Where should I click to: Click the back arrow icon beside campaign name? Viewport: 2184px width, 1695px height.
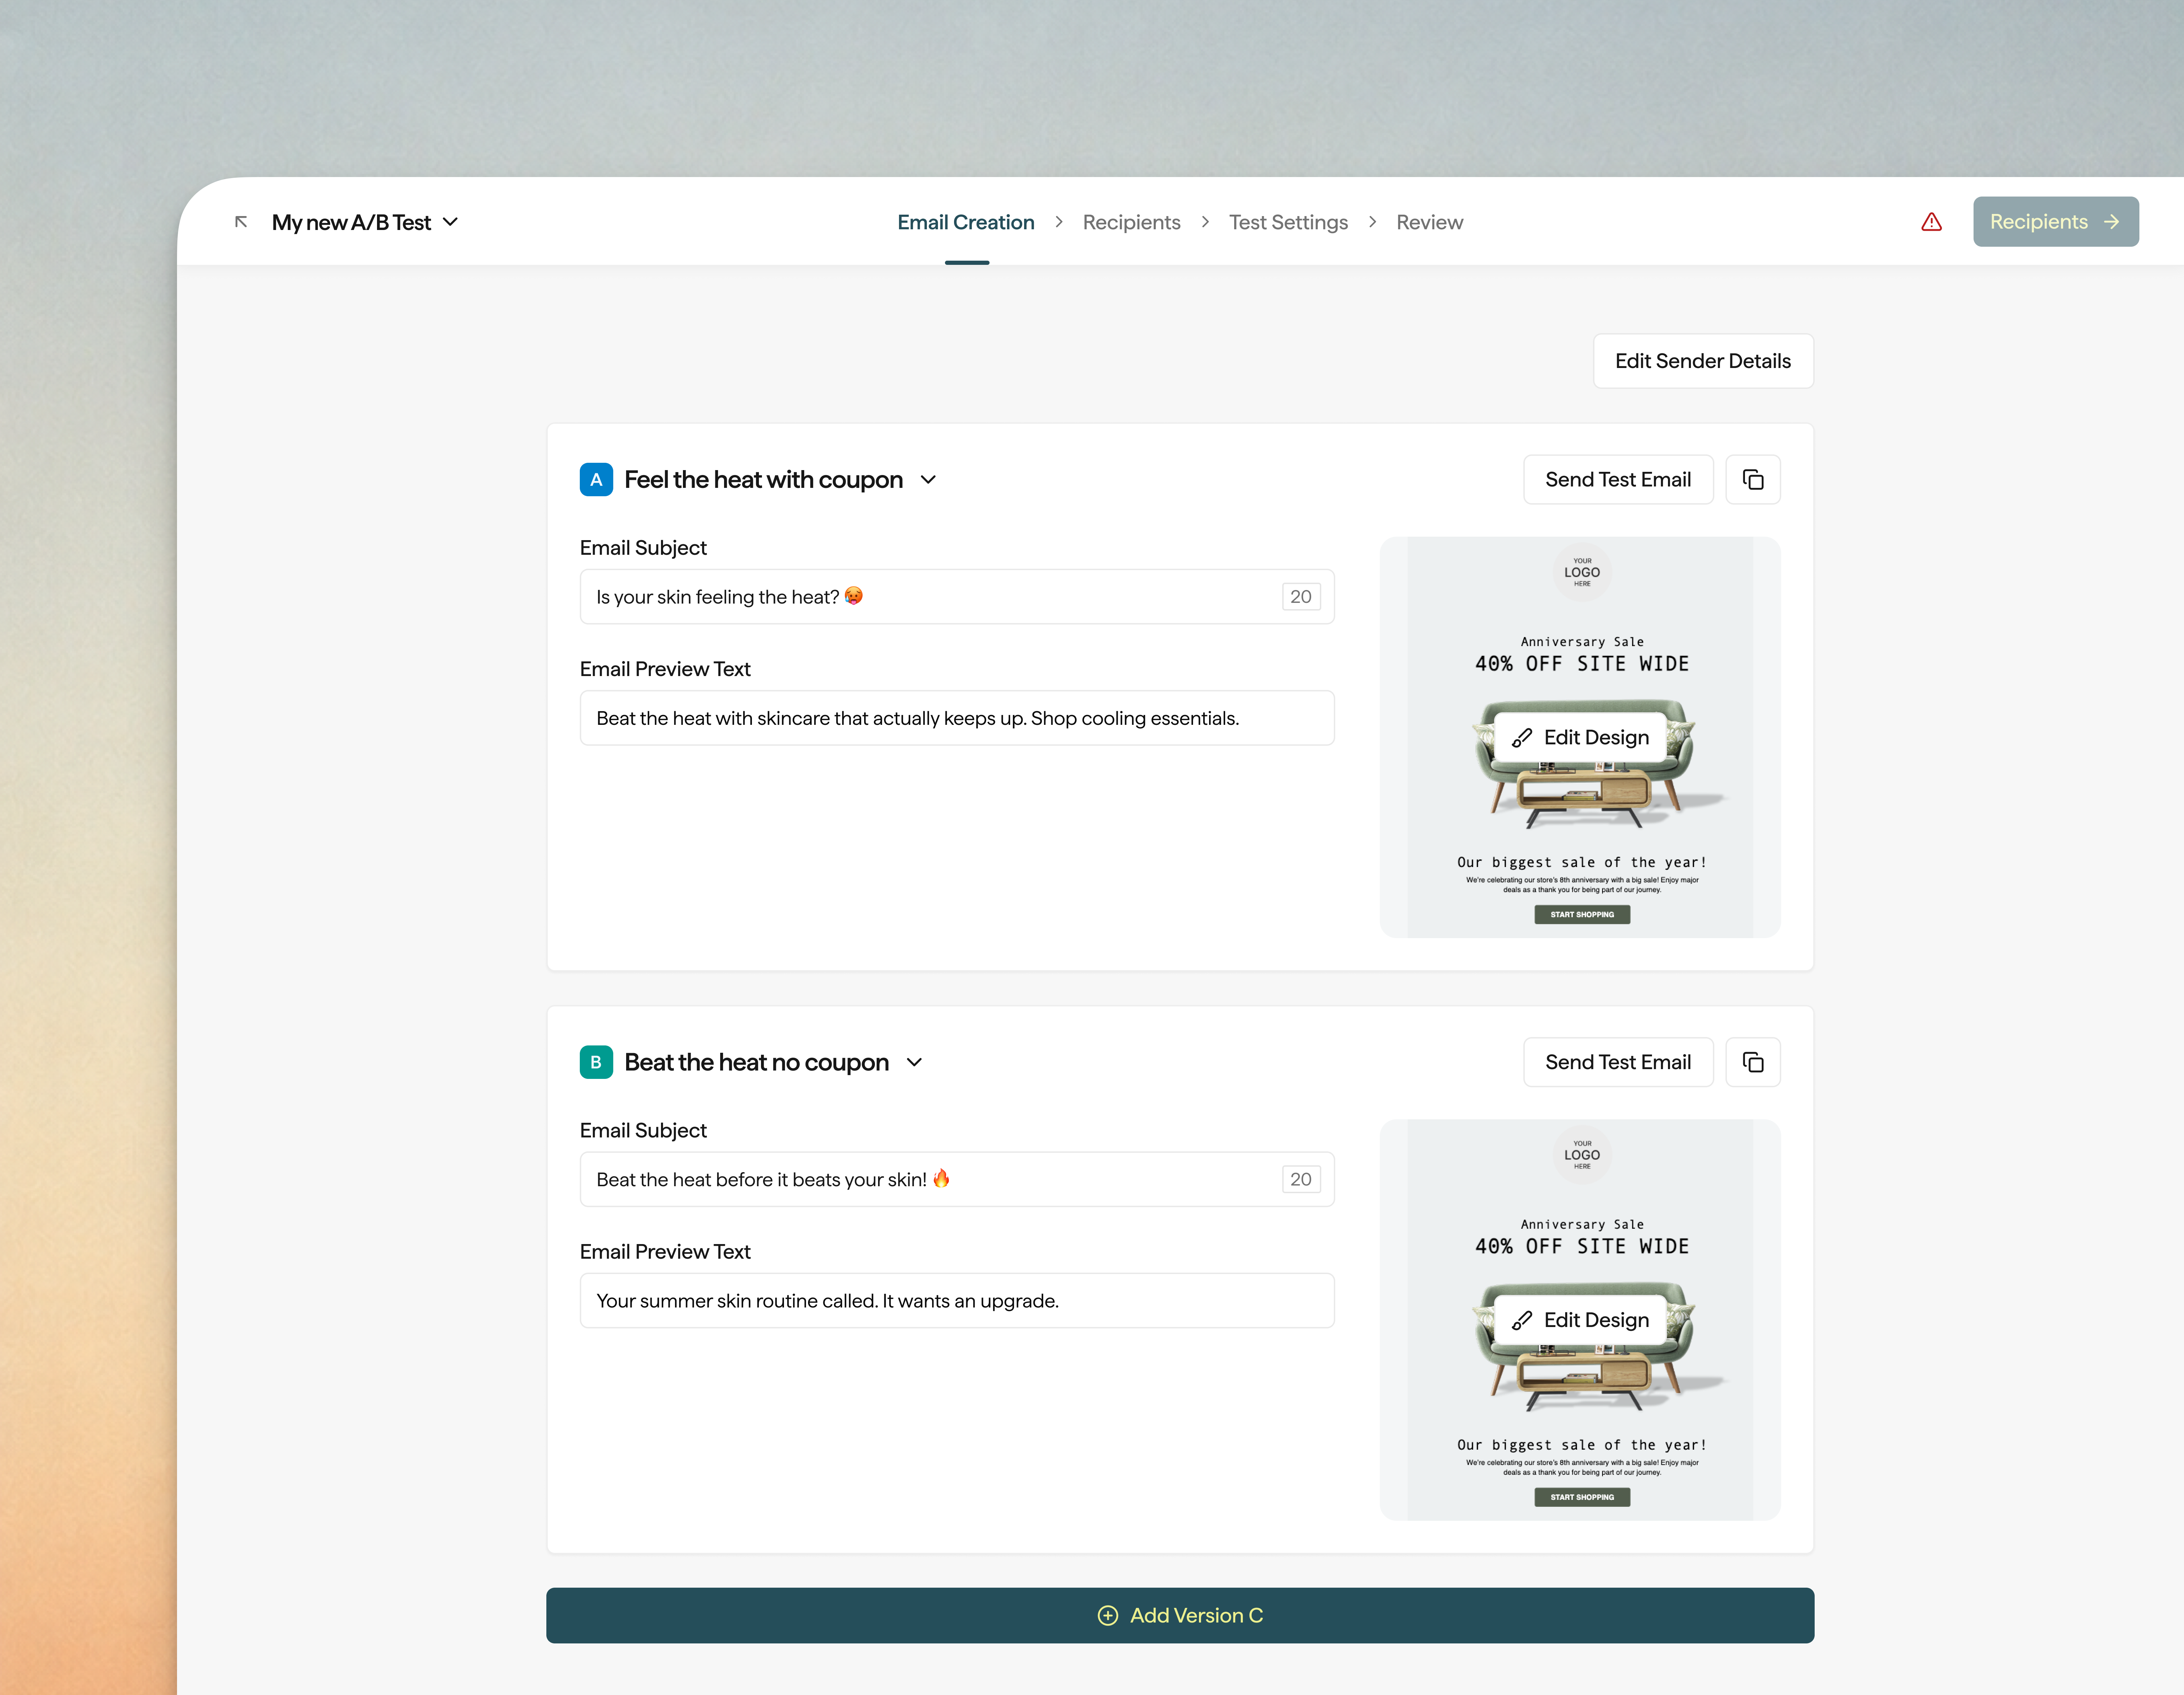(x=241, y=222)
